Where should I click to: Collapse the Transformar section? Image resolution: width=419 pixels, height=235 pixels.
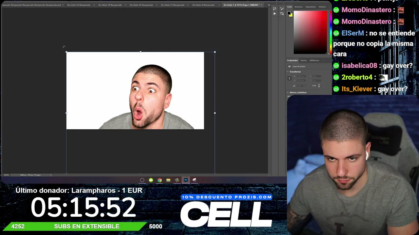click(288, 72)
